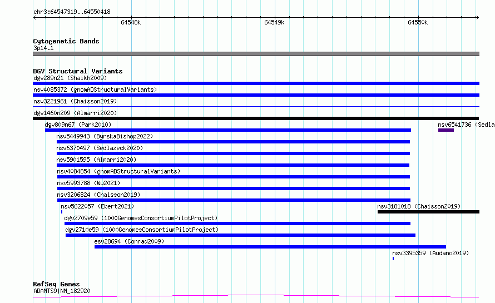Click the chr3:64547319..64550418 coordinates label
This screenshot has width=495, height=303.
pyautogui.click(x=72, y=12)
